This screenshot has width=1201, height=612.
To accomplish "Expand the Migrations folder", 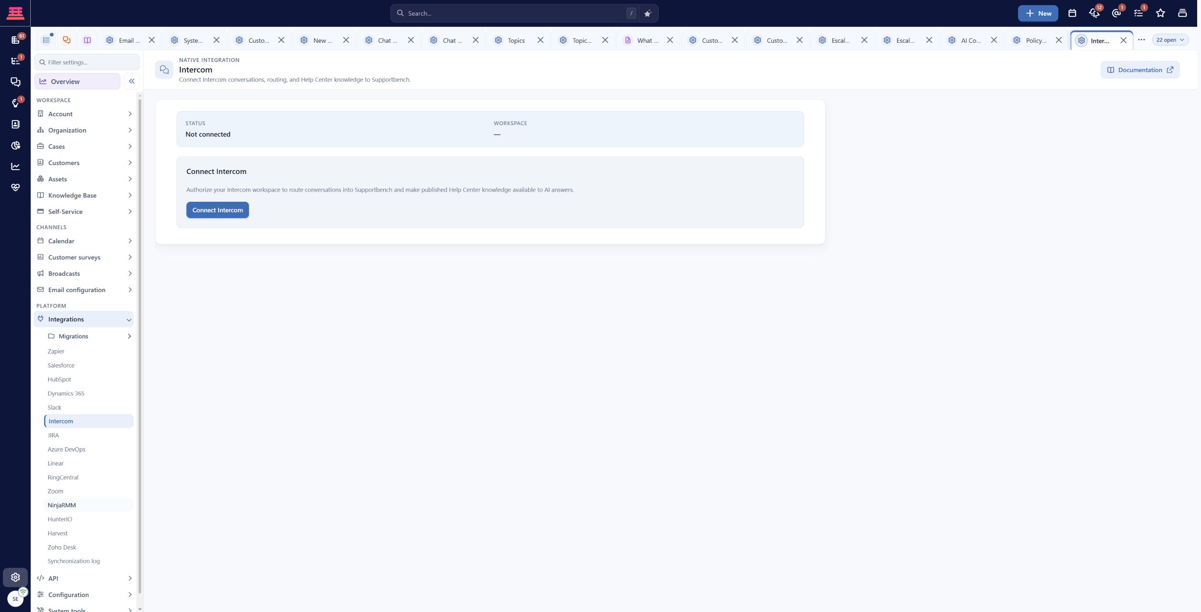I will 89,336.
